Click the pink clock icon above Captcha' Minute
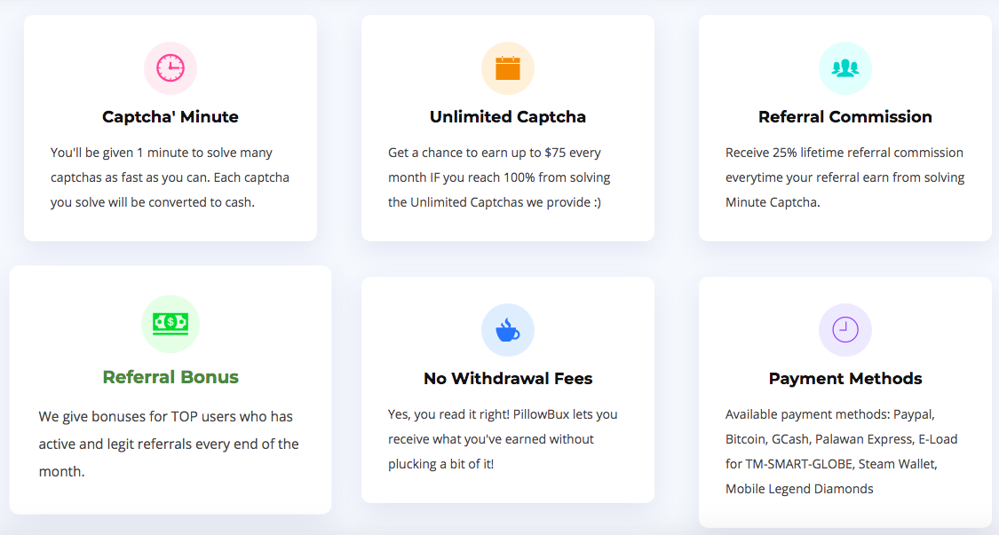Screen dimensions: 999x535 pos(170,68)
